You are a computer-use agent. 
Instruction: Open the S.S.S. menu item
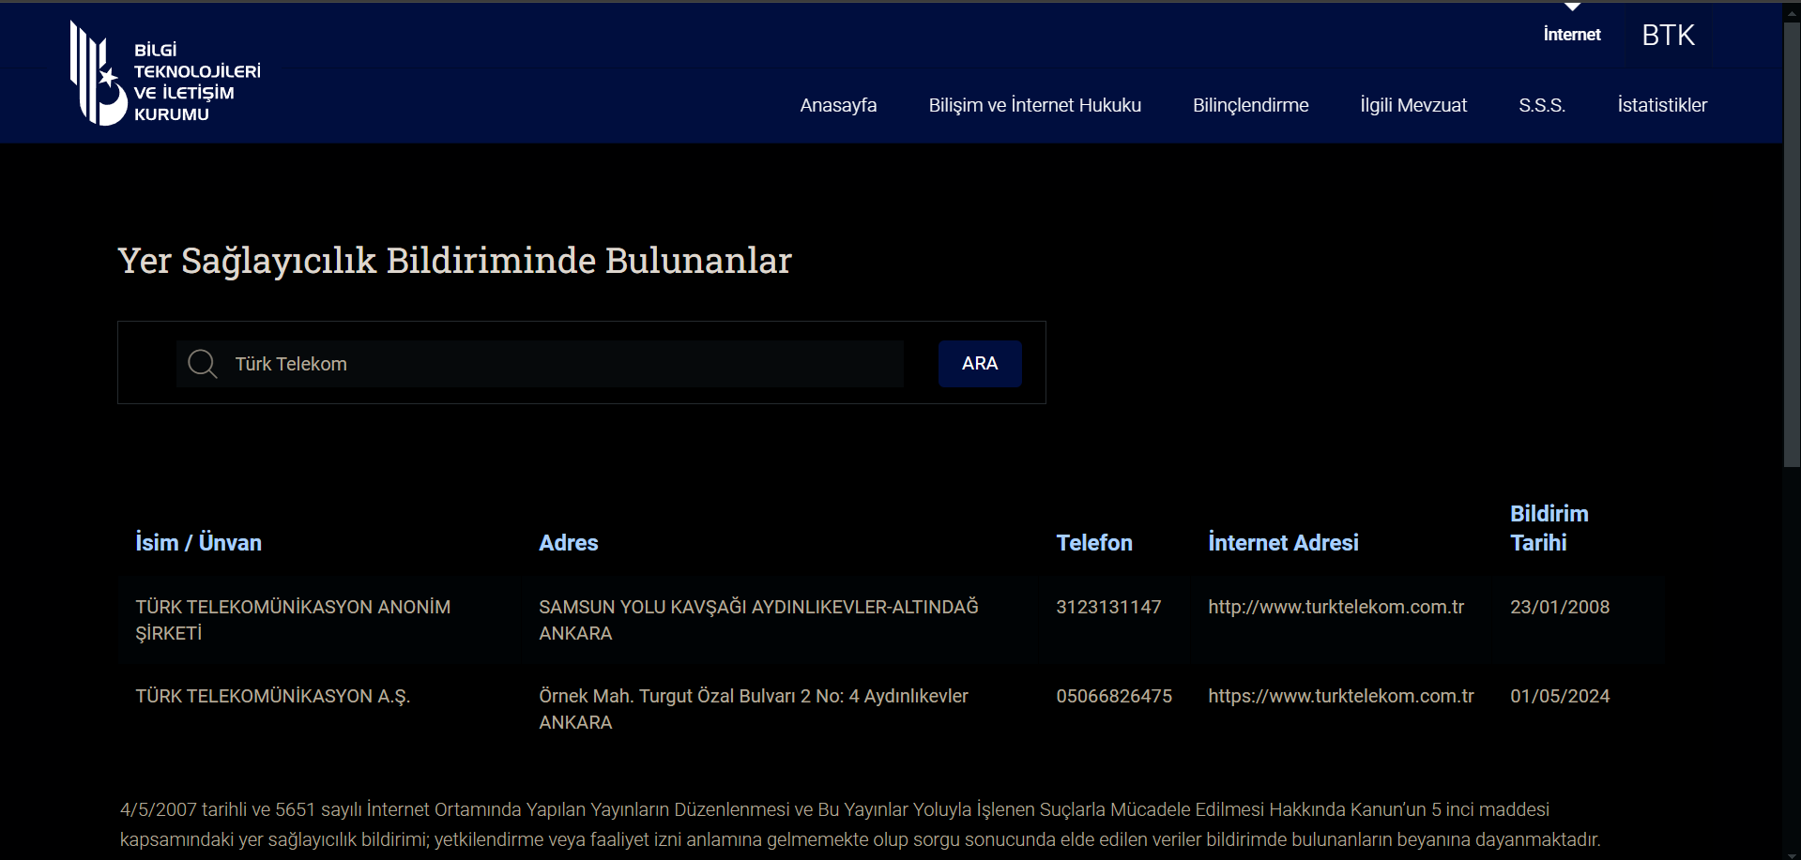[1542, 105]
